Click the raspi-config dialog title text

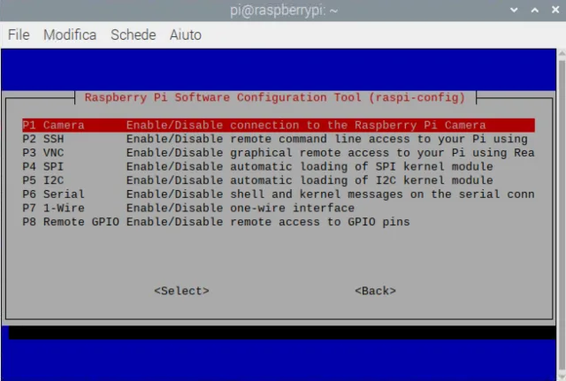click(x=276, y=97)
